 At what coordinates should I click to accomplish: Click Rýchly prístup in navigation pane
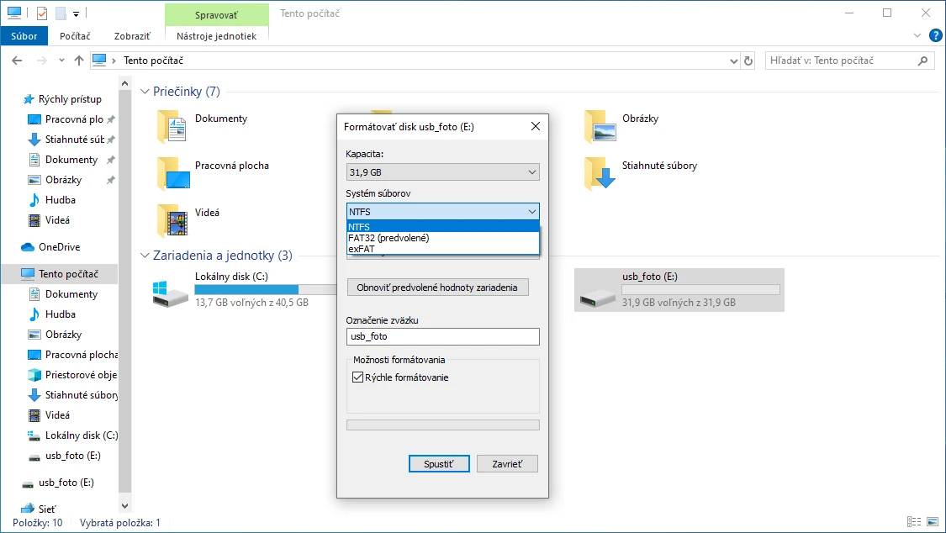tap(70, 99)
